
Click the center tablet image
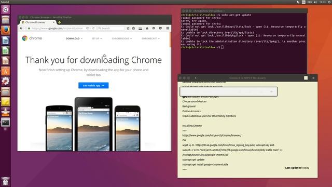click(x=93, y=124)
